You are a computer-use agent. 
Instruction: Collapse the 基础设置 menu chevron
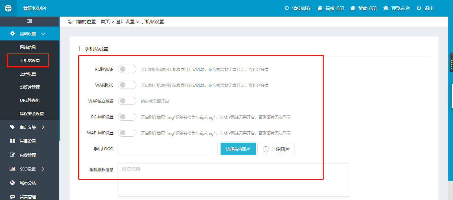click(43, 33)
